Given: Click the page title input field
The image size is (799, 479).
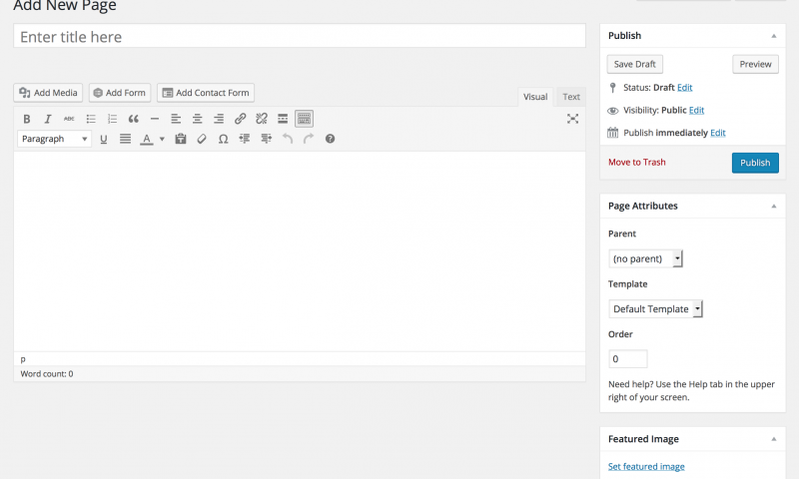Looking at the screenshot, I should point(300,37).
